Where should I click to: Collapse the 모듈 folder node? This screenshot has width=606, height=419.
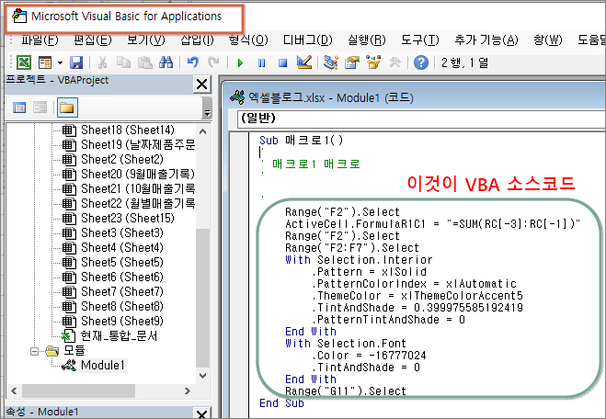tap(34, 351)
